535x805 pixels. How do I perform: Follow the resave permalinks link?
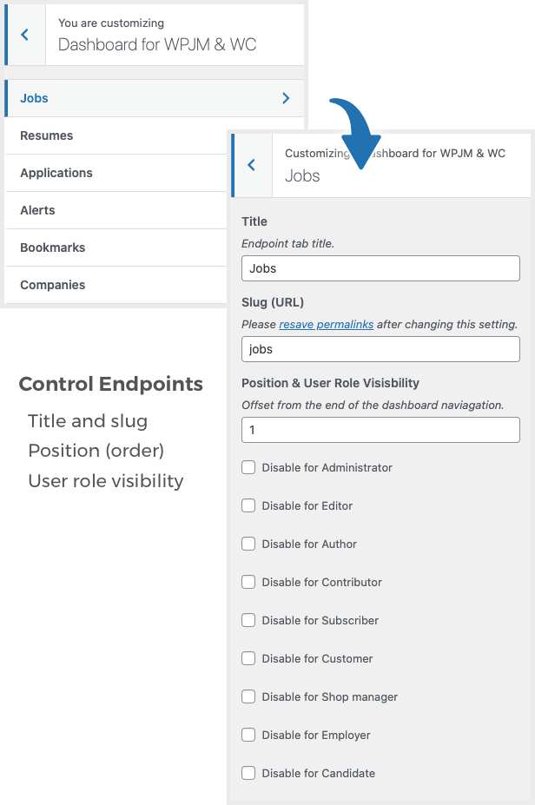pos(327,324)
